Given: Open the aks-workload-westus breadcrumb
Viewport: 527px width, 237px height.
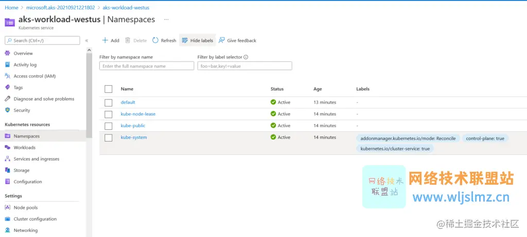Looking at the screenshot, I should click(126, 7).
